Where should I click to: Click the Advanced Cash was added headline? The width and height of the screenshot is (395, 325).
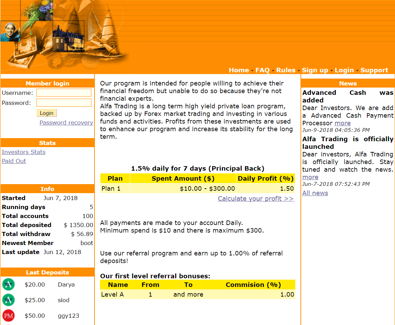coord(348,97)
